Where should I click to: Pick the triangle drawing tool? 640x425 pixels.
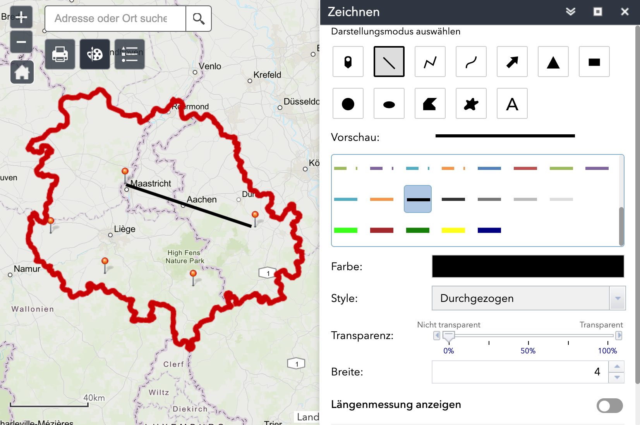tap(553, 62)
